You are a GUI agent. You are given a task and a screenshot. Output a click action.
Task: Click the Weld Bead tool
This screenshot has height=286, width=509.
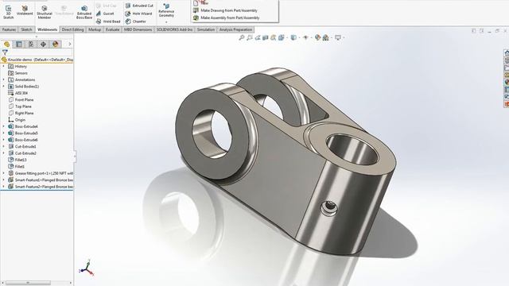click(108, 21)
